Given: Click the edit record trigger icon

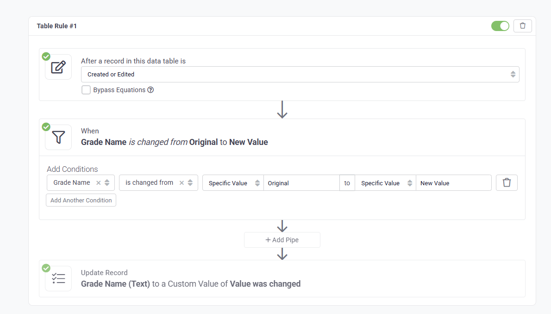Looking at the screenshot, I should 58,67.
